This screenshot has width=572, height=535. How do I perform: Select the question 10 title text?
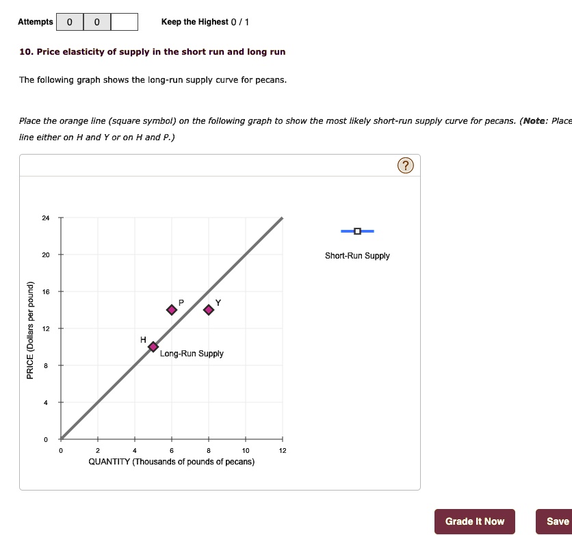tap(151, 51)
